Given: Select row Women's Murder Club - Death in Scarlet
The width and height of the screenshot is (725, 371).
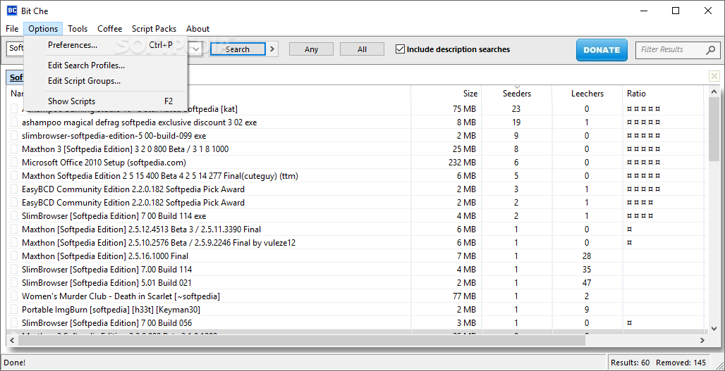Looking at the screenshot, I should tap(358, 296).
